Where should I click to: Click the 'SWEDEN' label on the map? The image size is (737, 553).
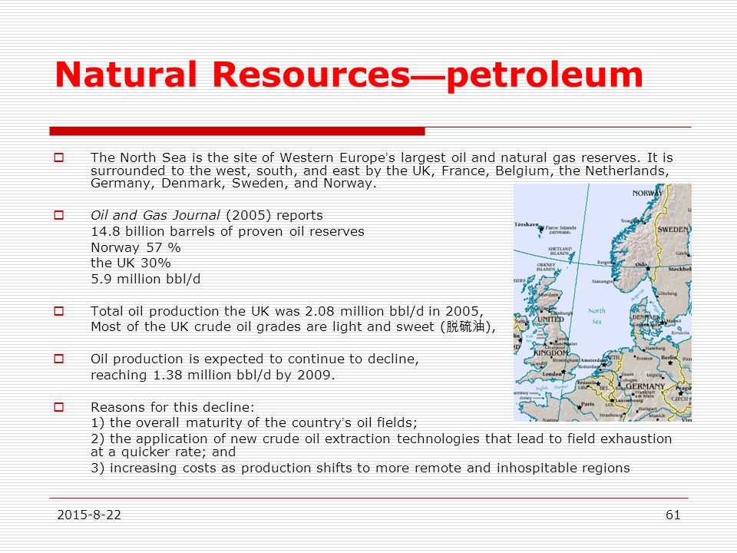(x=673, y=230)
